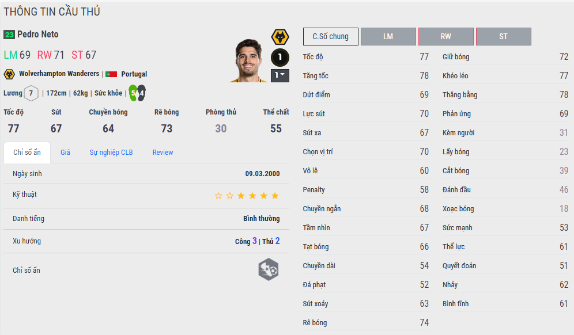
Task: Click the Pedro Neto player portrait
Action: coord(248,60)
